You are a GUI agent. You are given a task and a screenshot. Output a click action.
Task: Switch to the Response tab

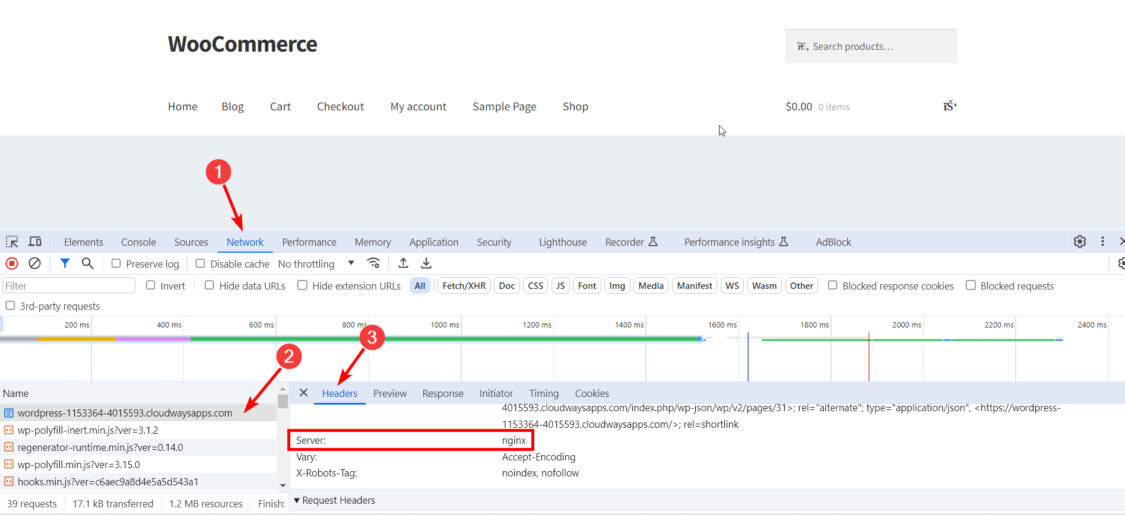[443, 393]
